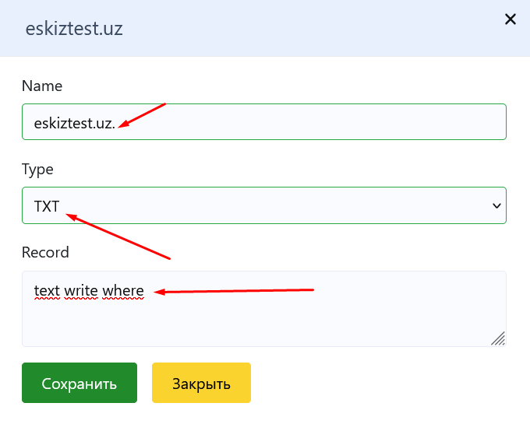This screenshot has width=530, height=431.
Task: Click the red arrow pointing at the Record text
Action: point(234,291)
